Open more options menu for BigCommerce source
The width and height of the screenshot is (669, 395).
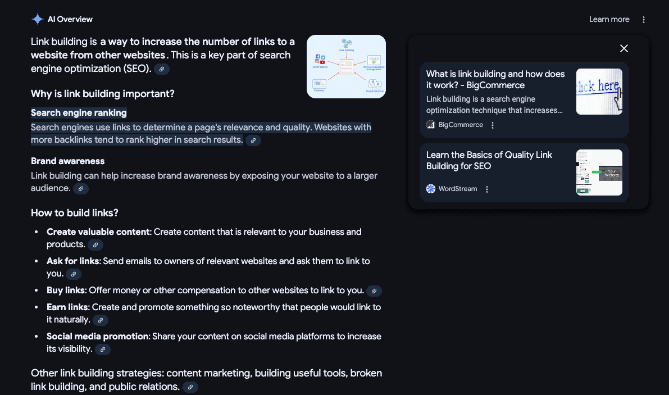click(493, 125)
